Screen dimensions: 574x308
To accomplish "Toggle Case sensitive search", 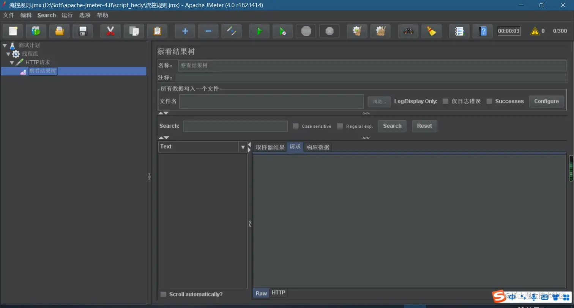I will tap(296, 126).
